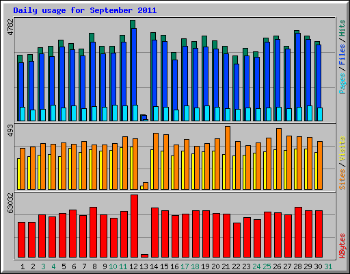
Task: Click day 13 on the x-axis
Action: [x=144, y=266]
